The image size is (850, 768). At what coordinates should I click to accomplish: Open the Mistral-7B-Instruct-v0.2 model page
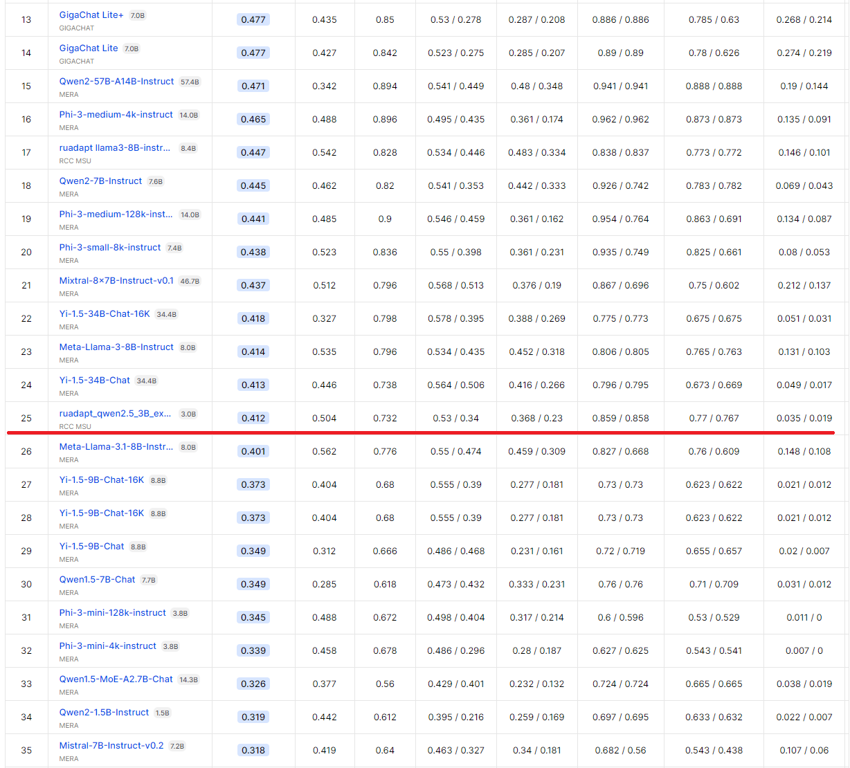click(x=111, y=746)
